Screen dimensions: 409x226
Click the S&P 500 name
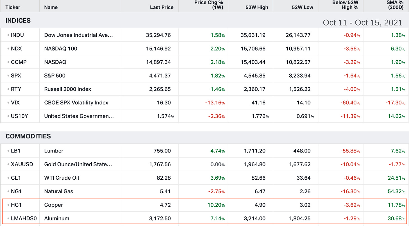click(x=55, y=76)
